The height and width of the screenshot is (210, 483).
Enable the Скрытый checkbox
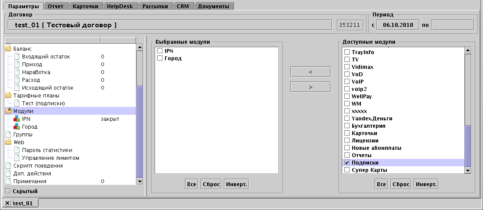8,191
